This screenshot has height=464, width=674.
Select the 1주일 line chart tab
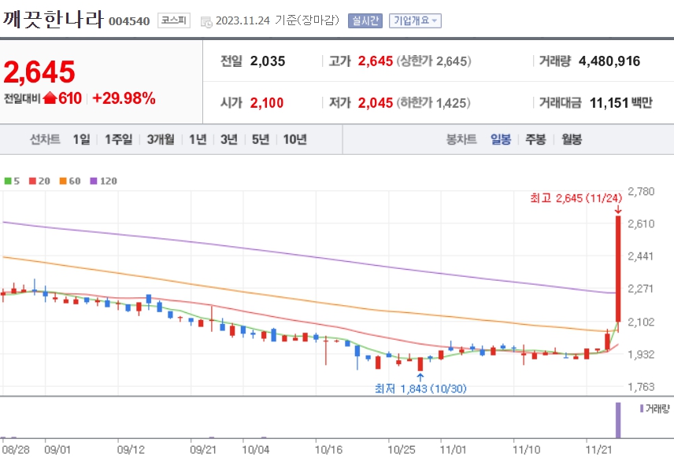point(119,139)
